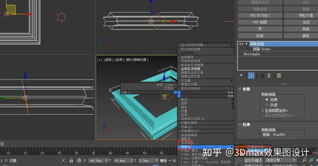Screen dimensions: 318x166
Task: Open Configure Modifier Sets icon
Action: click(x=279, y=75)
